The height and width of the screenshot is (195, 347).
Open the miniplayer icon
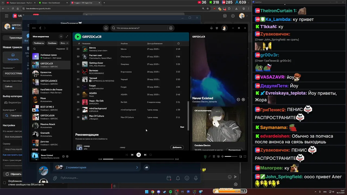[240, 156]
